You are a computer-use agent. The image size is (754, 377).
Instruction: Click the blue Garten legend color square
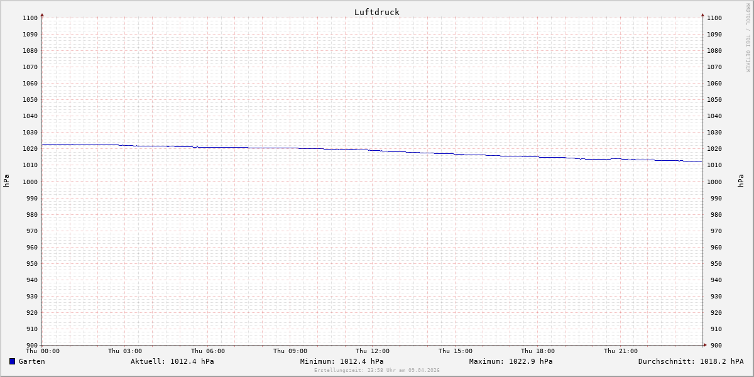12,361
